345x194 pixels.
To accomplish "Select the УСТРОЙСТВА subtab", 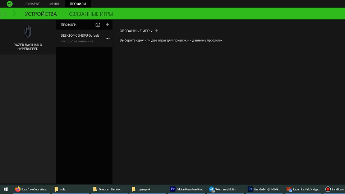I will click(x=41, y=14).
